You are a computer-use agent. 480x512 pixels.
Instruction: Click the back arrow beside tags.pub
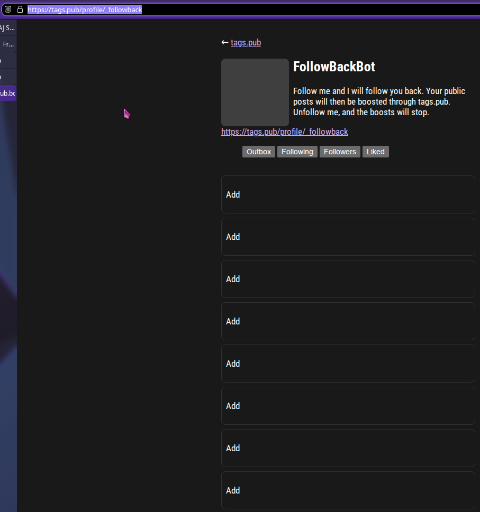click(x=224, y=42)
